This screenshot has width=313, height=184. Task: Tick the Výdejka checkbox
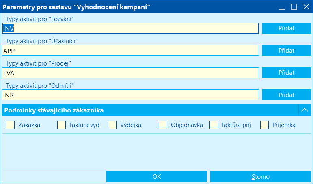tap(112, 125)
